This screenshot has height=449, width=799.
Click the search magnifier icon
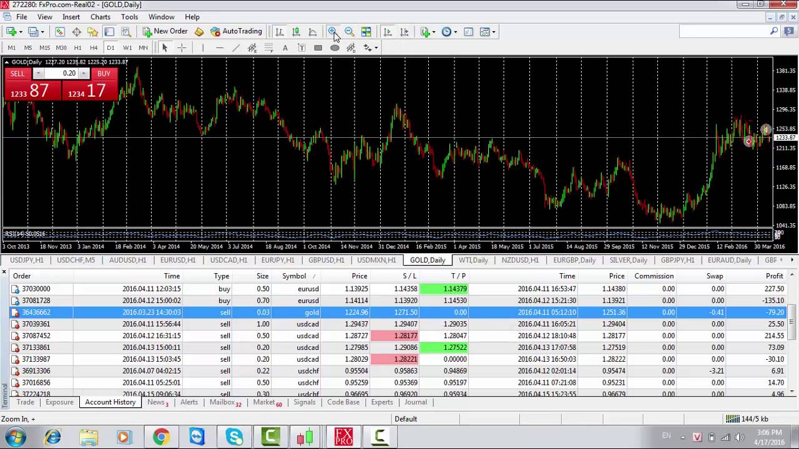774,31
